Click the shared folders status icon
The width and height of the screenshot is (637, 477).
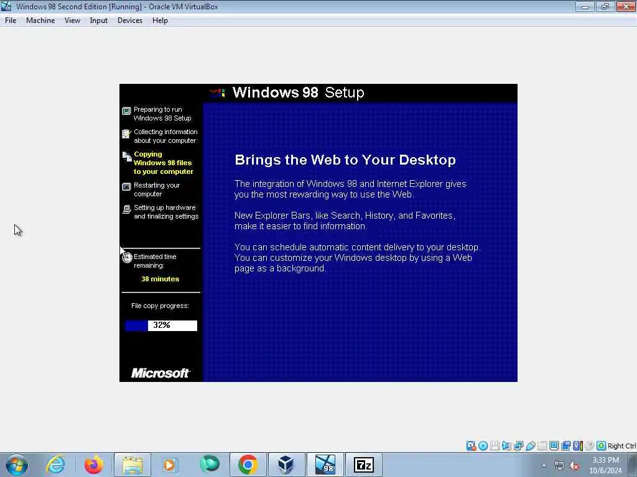point(542,446)
